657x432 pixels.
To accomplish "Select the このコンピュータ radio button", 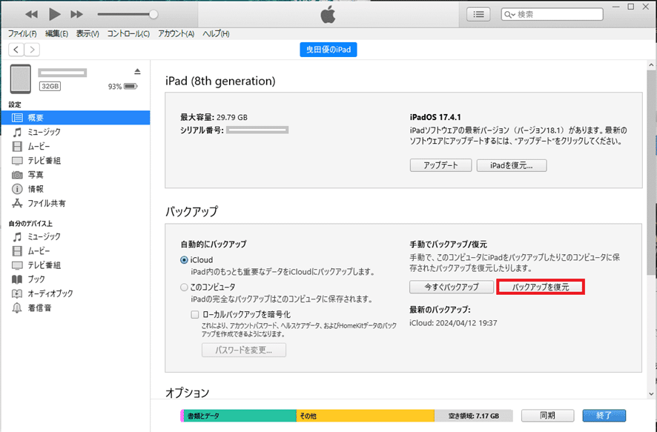I will (x=184, y=288).
